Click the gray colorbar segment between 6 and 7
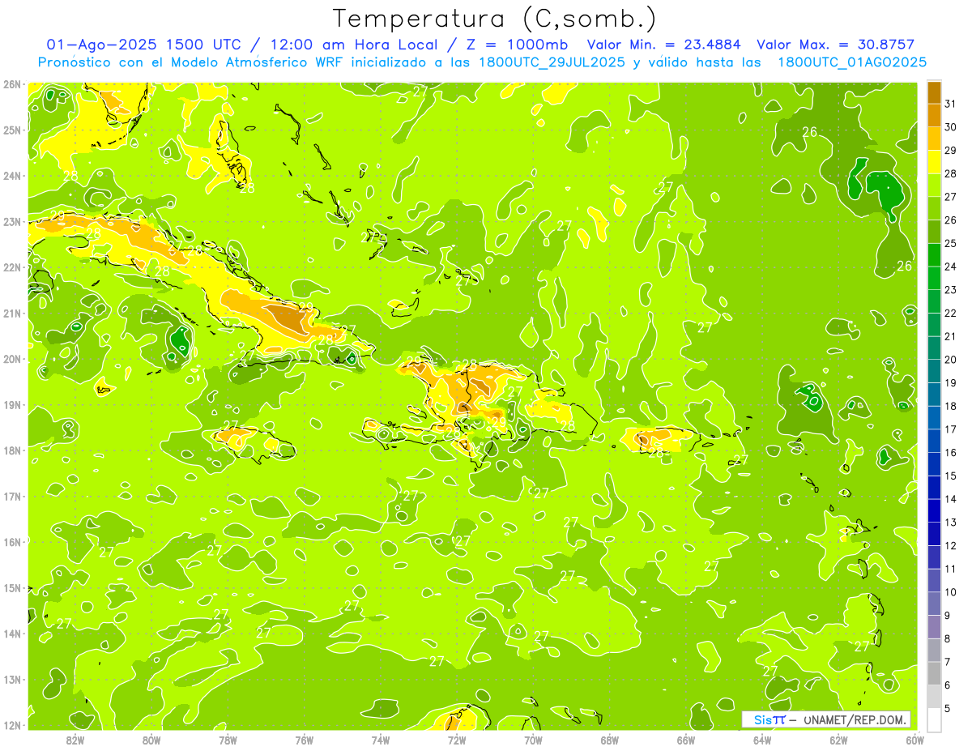972x751 pixels. pos(934,673)
